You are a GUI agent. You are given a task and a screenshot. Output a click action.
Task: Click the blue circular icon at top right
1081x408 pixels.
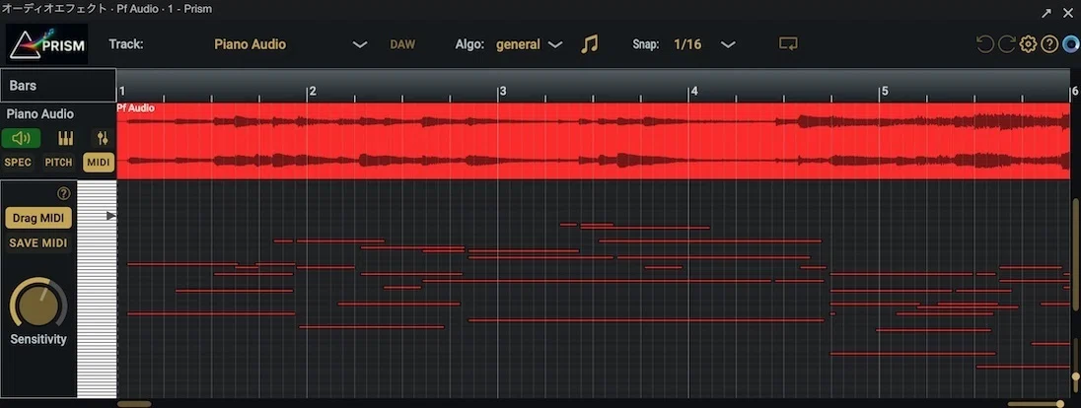[1071, 44]
